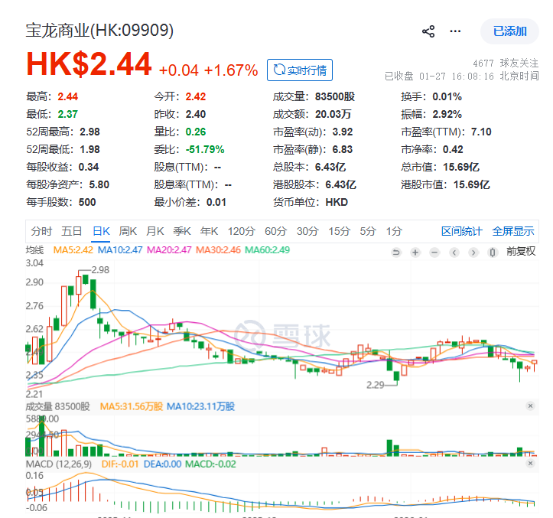
Task: Toggle the 已添加 watchlist button
Action: (509, 31)
